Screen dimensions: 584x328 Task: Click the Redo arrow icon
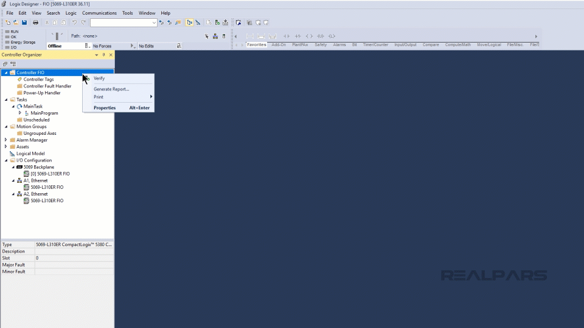click(x=83, y=22)
